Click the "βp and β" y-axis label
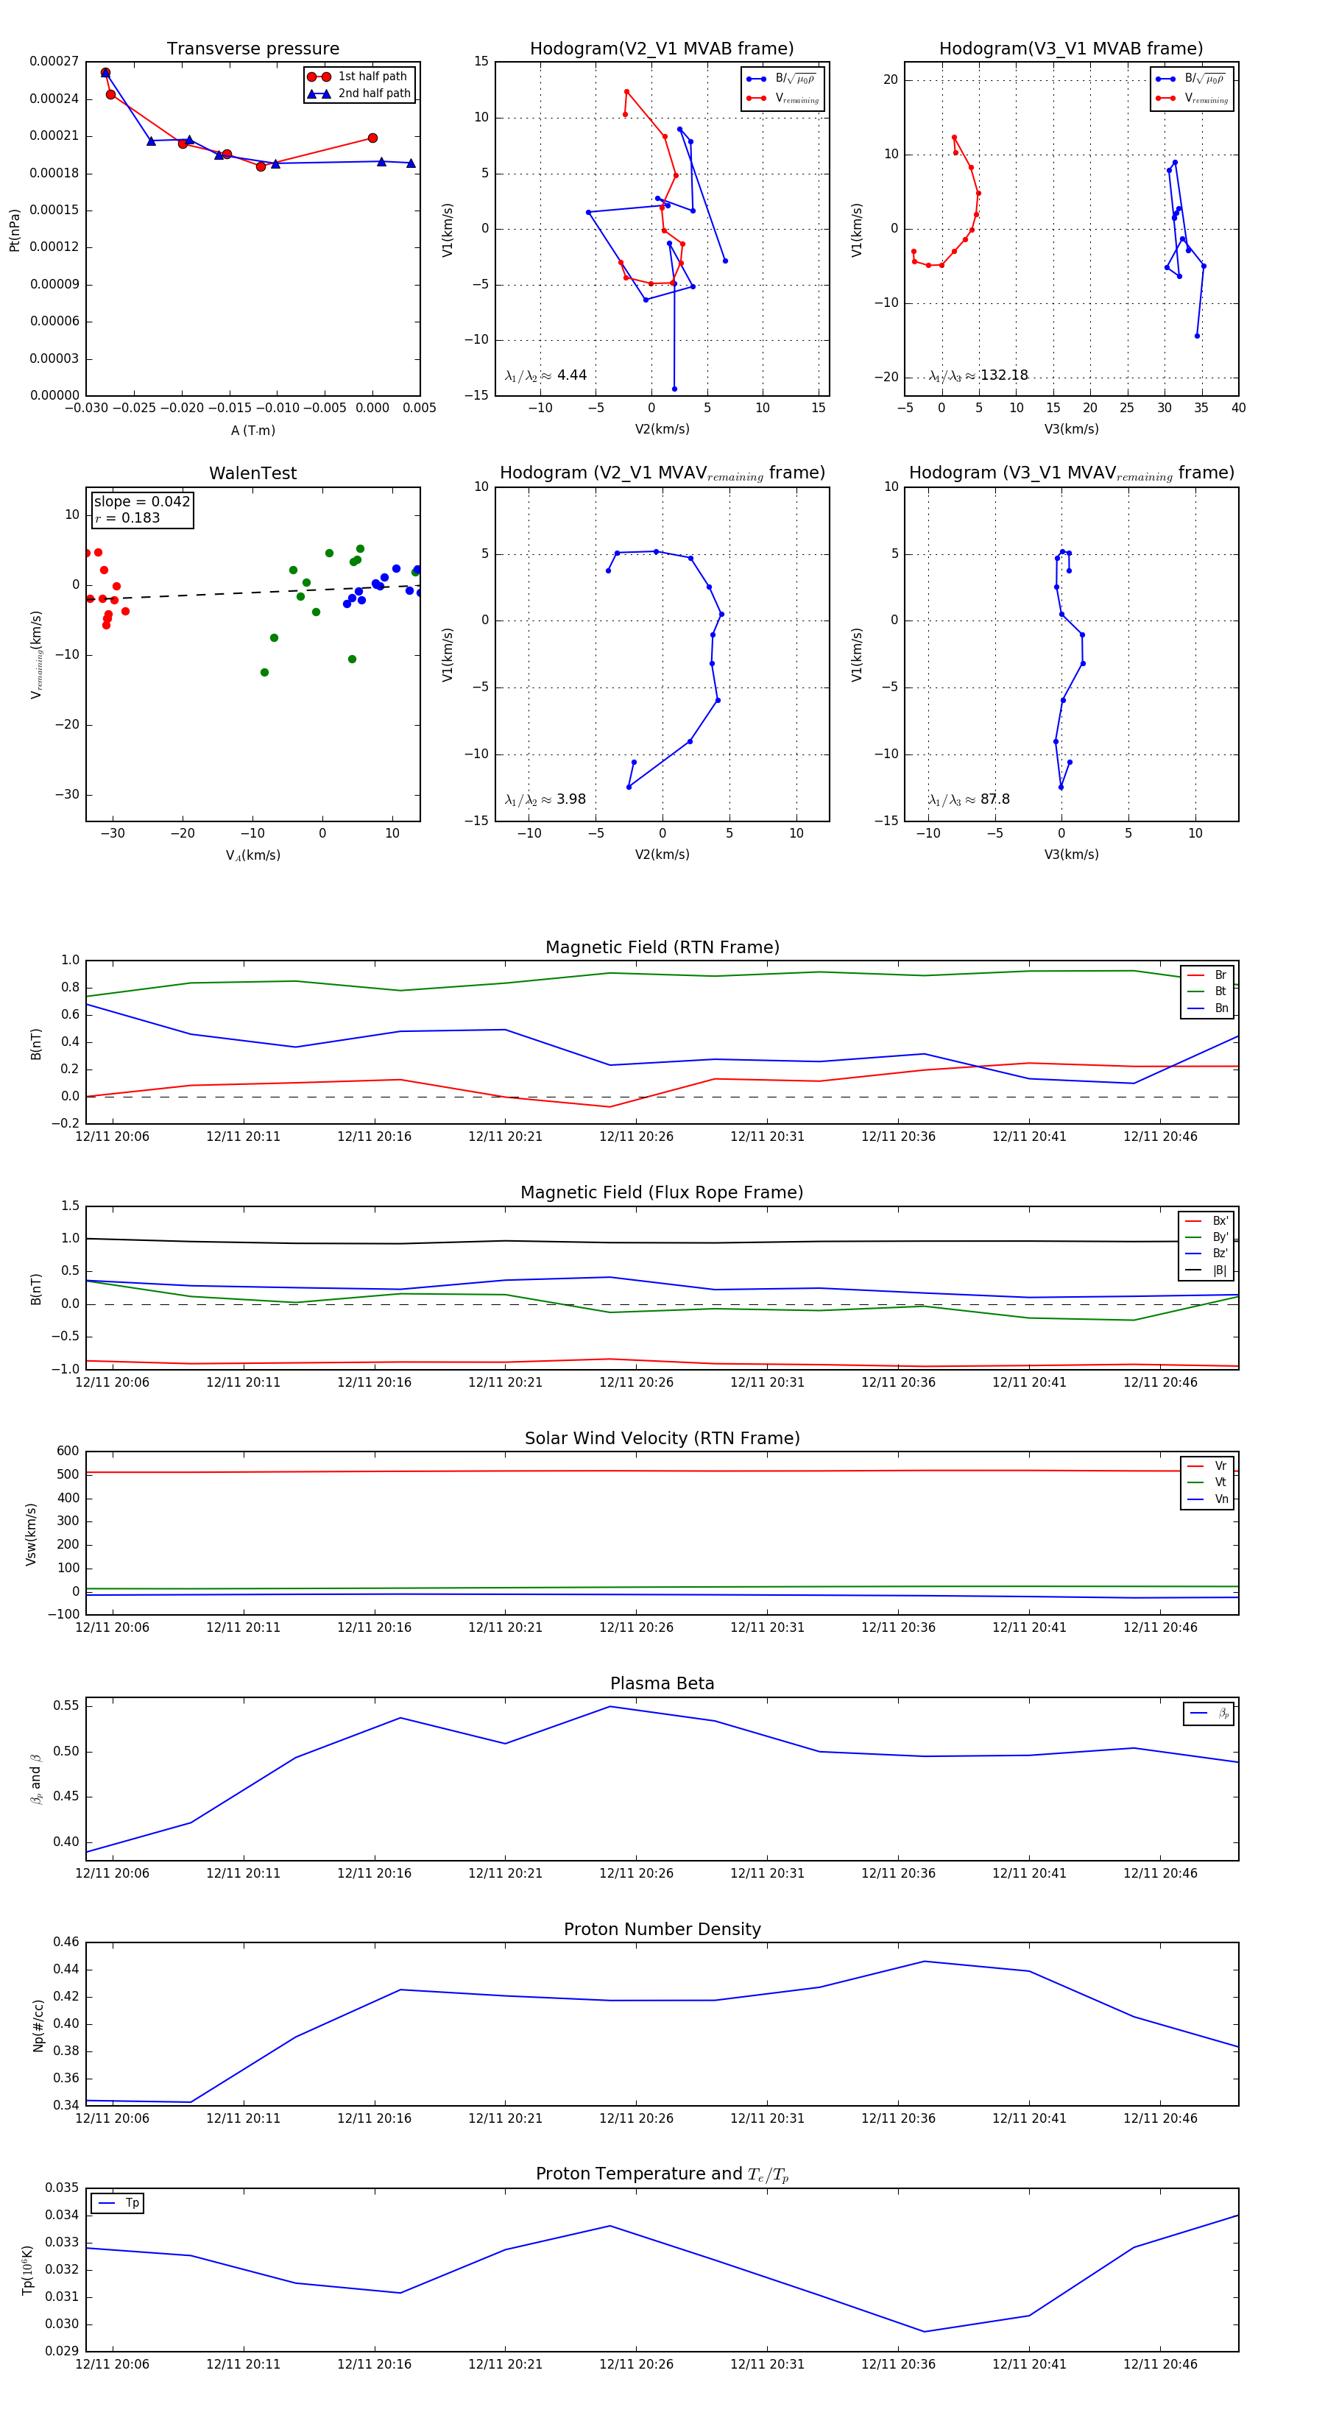 36,1778
